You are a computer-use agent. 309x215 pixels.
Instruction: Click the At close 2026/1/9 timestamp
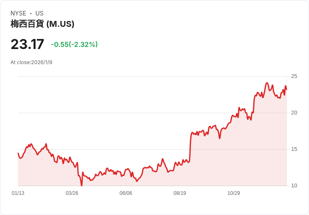[x=31, y=62]
